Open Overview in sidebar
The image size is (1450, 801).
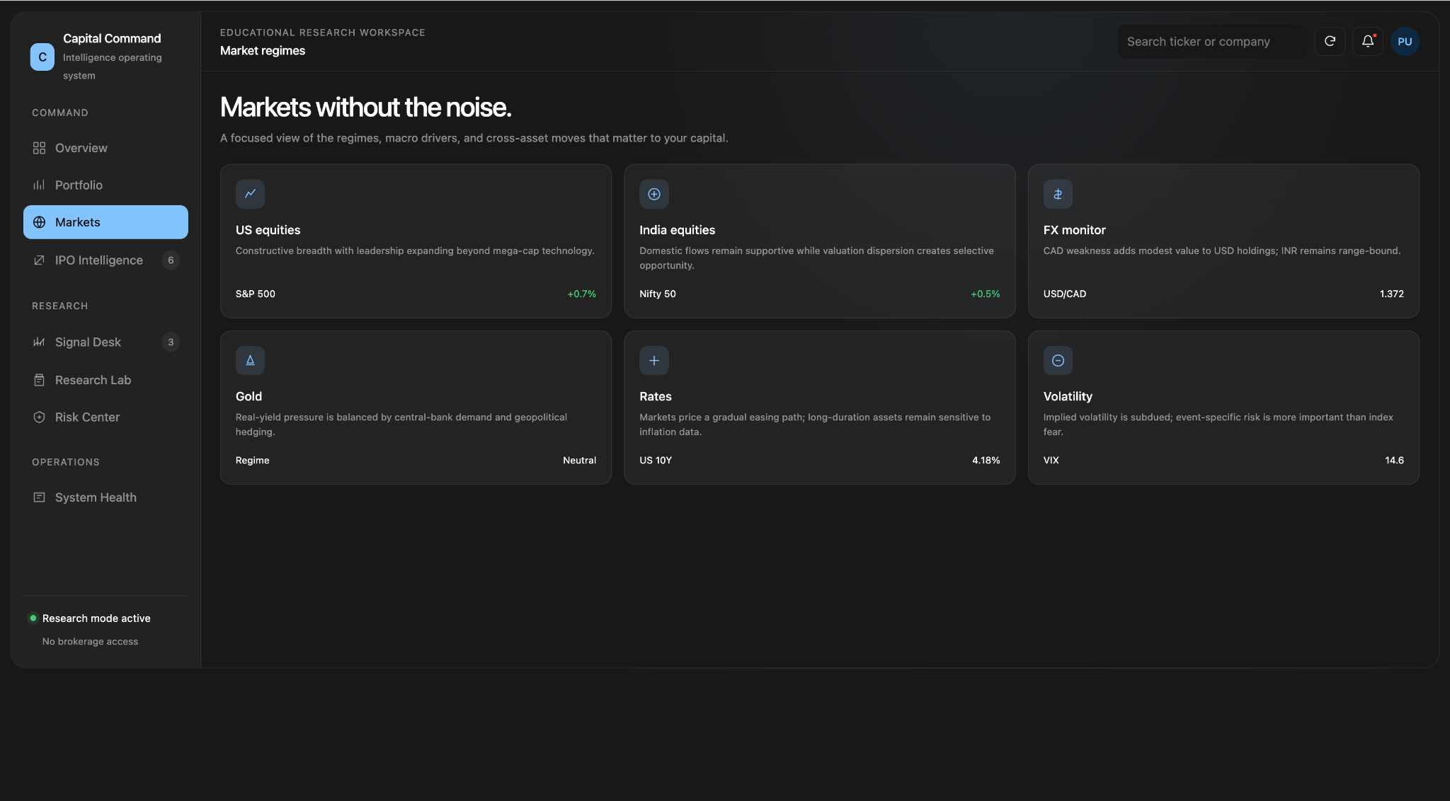pos(105,148)
